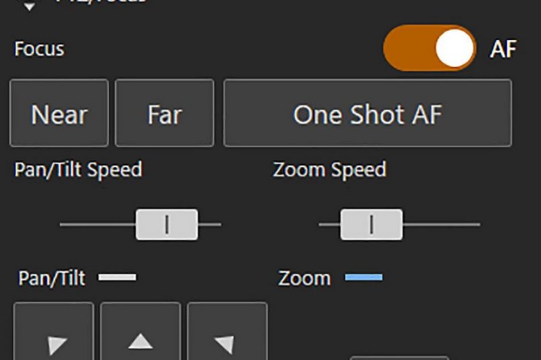Click the AF label beside the switch

(503, 49)
